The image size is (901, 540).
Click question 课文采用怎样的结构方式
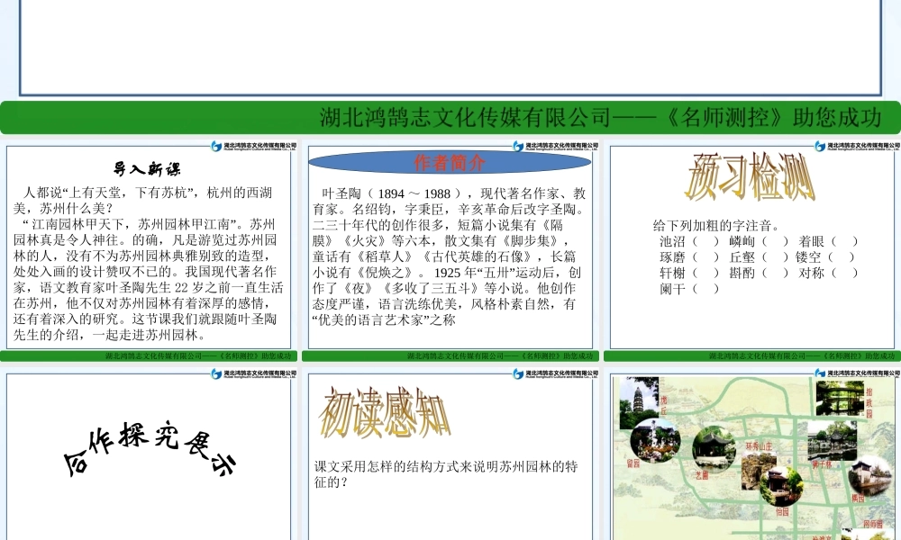[446, 474]
